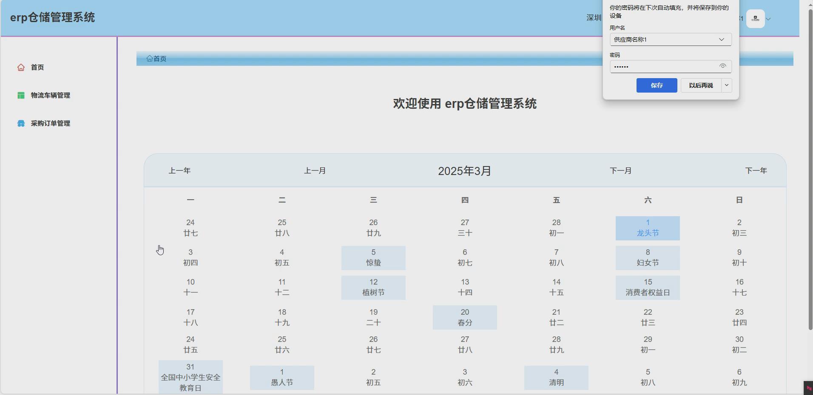Select day 13 十四 on the calendar

tap(465, 288)
